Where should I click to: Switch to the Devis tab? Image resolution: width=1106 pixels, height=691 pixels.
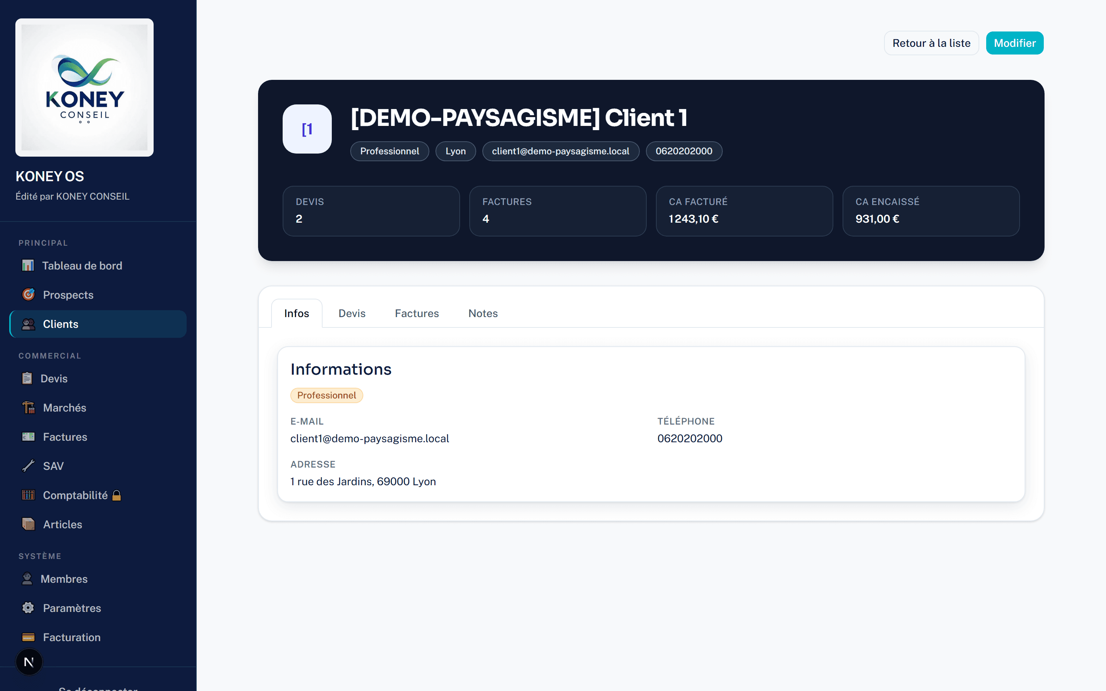(352, 314)
